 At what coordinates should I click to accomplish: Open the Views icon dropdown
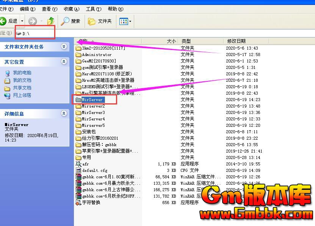tap(125, 21)
